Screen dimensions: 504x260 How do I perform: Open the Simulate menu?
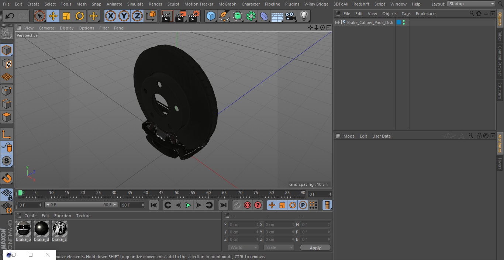pyautogui.click(x=135, y=4)
